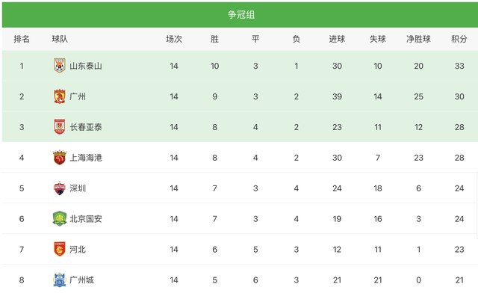
Task: Open the 上海海港 team name link
Action: tap(86, 158)
